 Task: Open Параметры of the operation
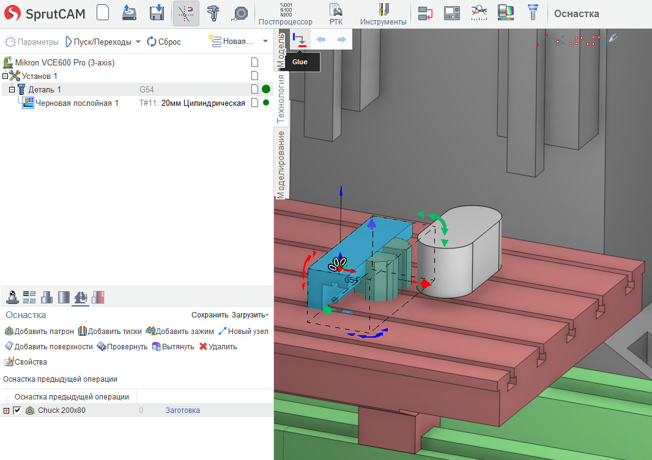click(x=32, y=42)
